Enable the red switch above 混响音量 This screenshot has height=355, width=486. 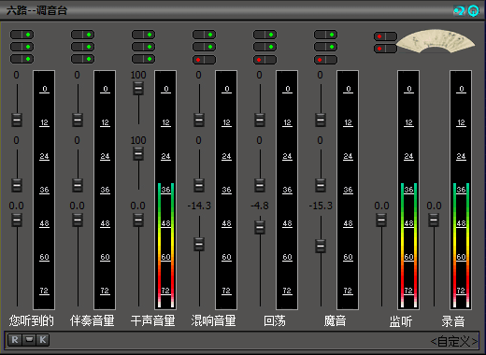tap(204, 60)
